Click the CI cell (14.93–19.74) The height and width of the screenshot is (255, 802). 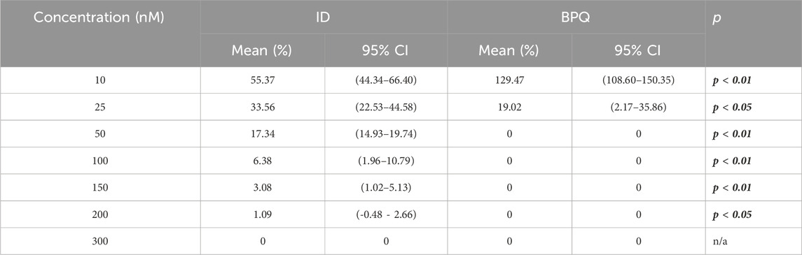point(386,135)
